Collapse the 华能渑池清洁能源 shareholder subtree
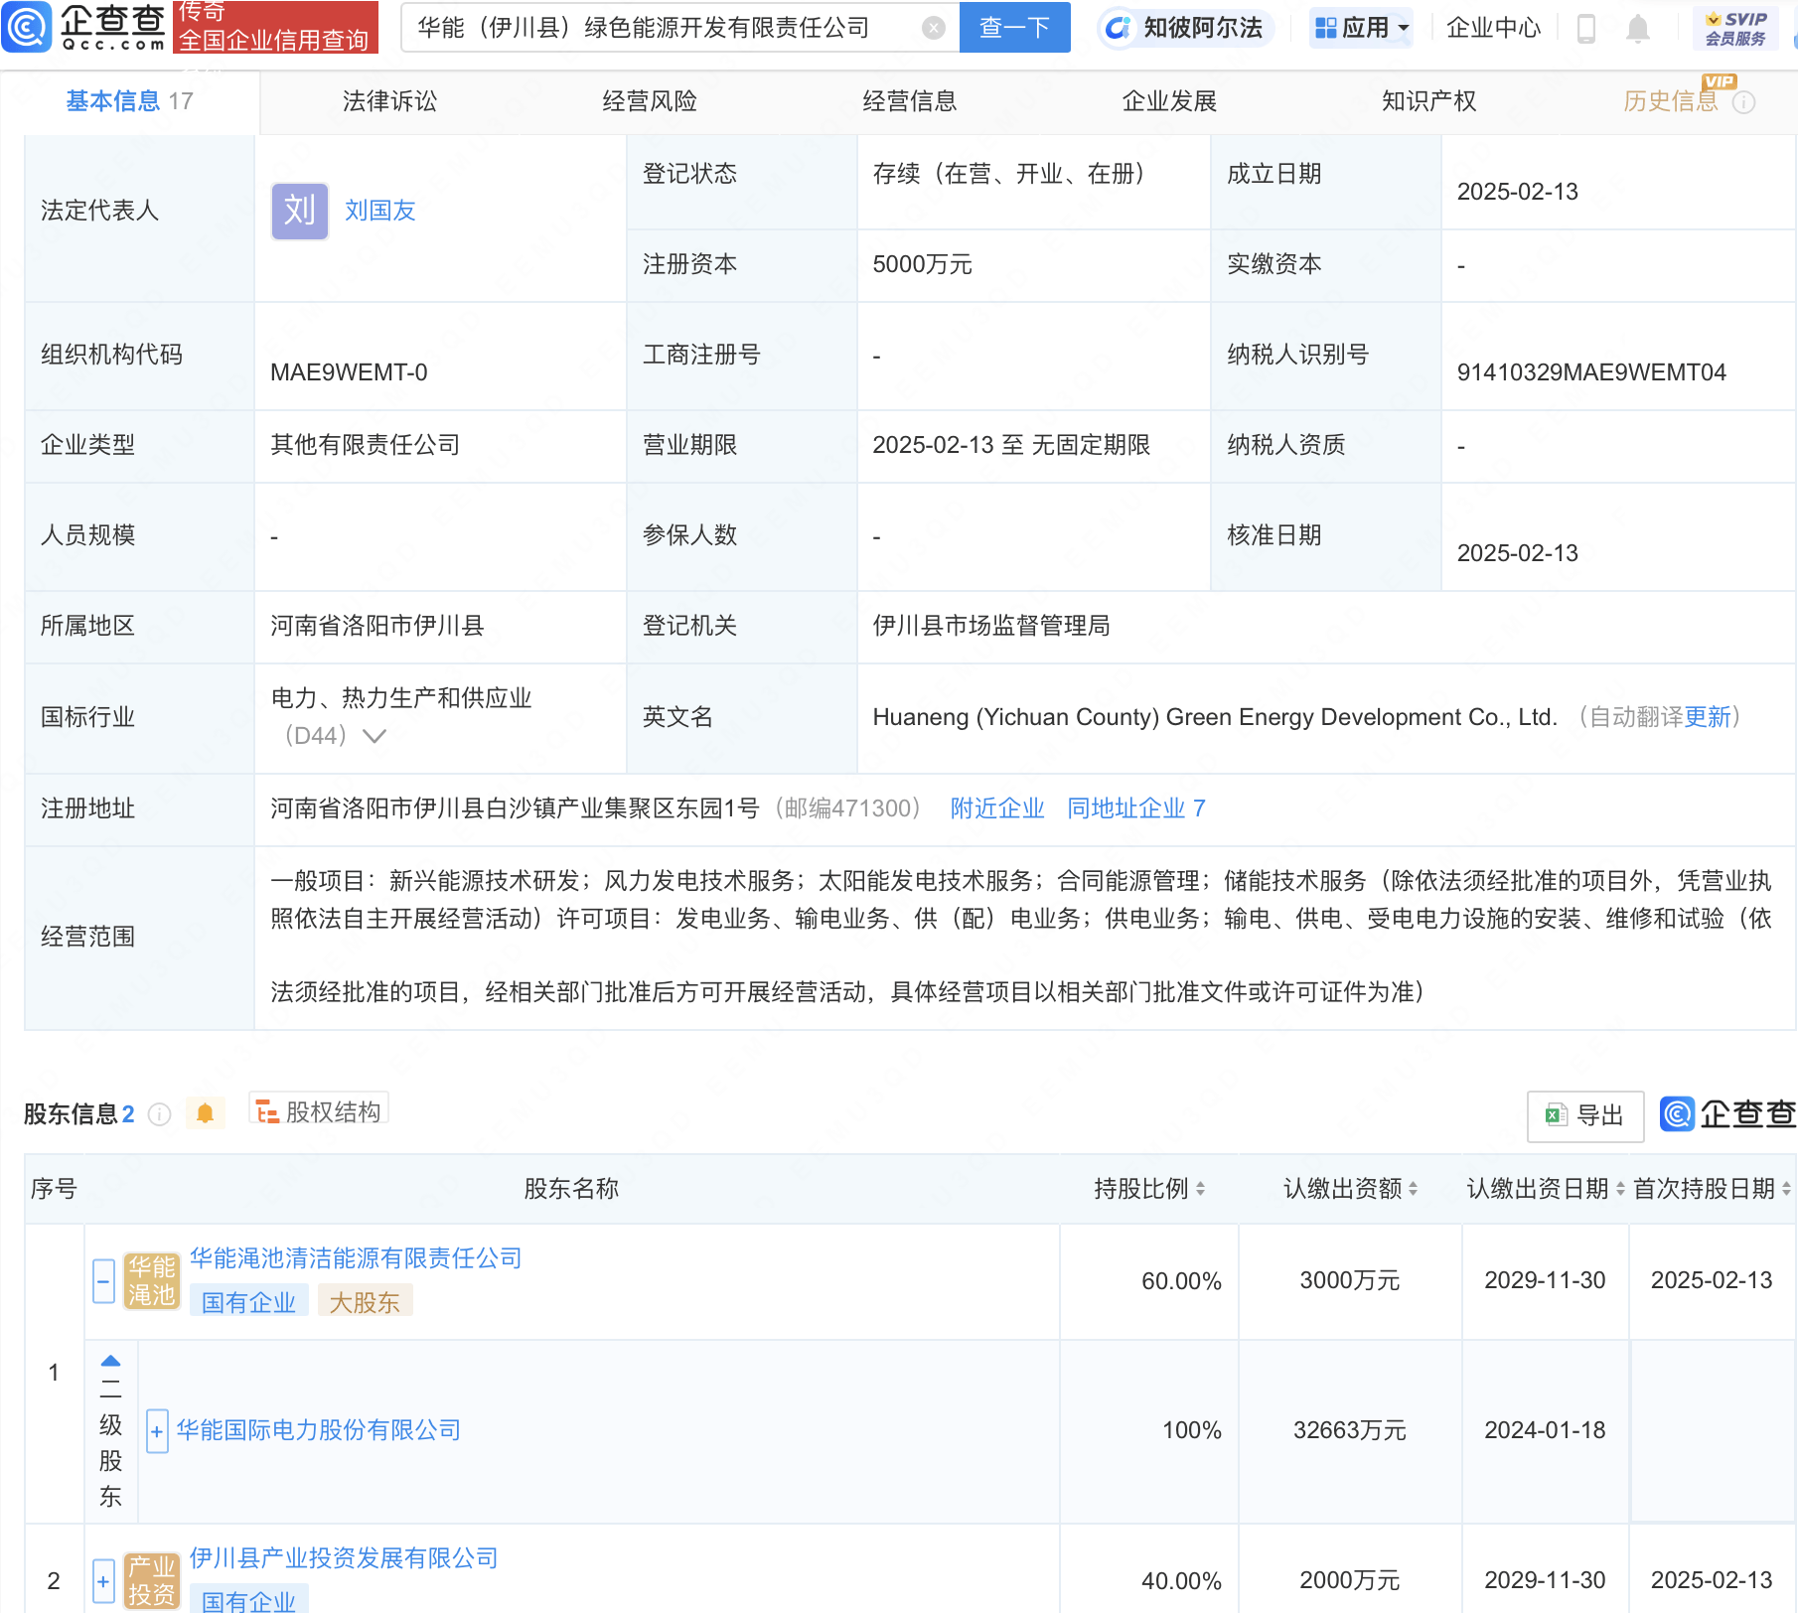The height and width of the screenshot is (1613, 1798). [x=103, y=1281]
